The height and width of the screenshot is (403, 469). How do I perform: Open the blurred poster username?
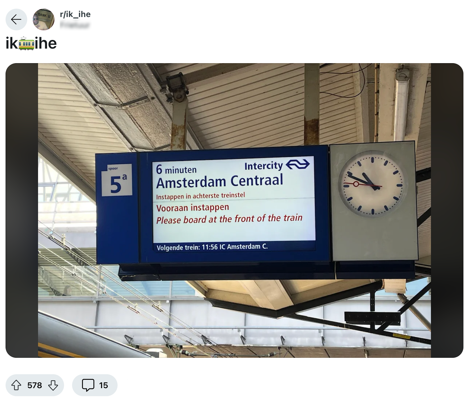click(x=75, y=25)
